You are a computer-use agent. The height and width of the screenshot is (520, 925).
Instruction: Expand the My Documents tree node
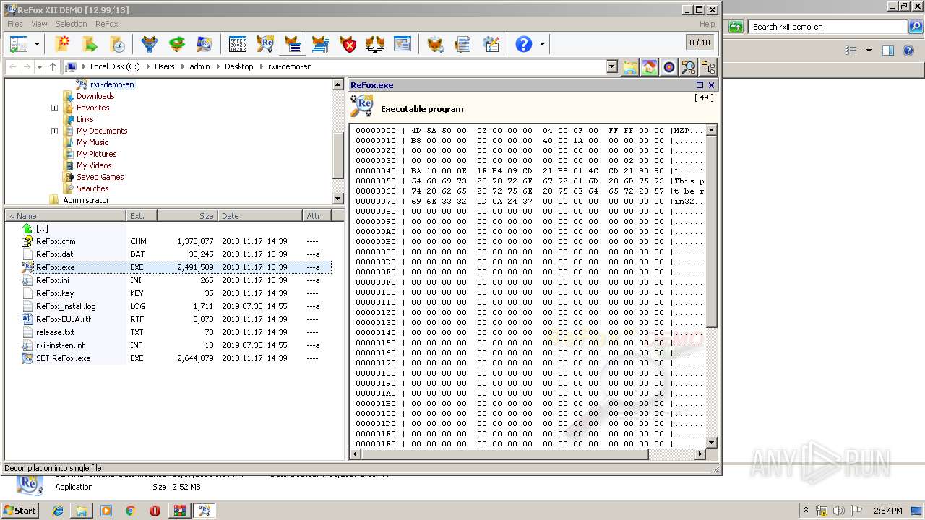(54, 131)
